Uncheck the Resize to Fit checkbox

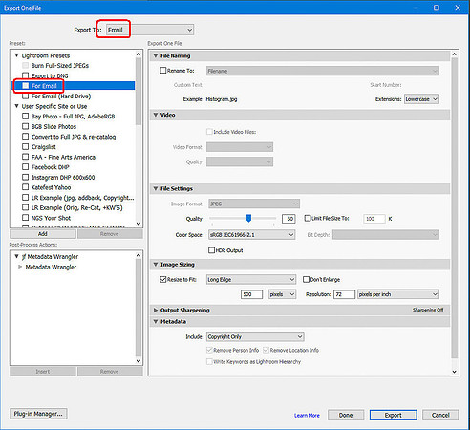163,279
